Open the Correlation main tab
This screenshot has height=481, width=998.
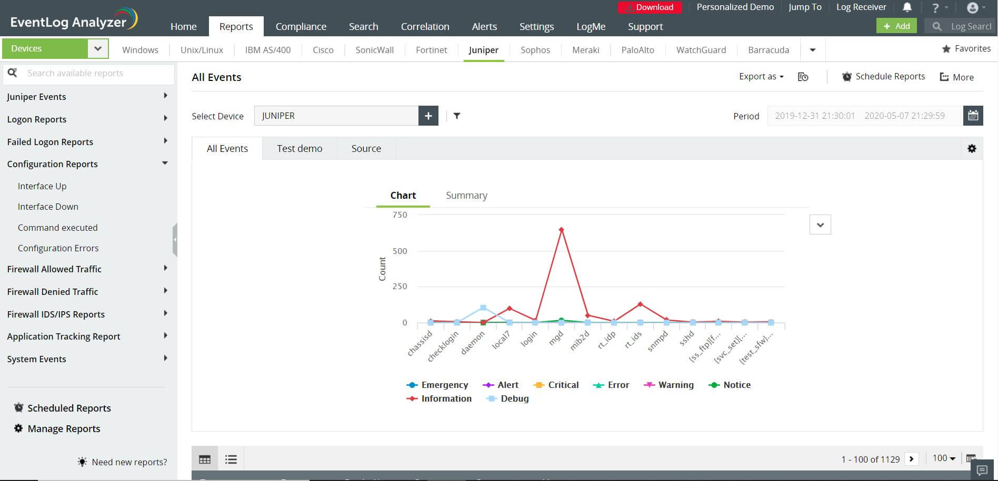425,26
